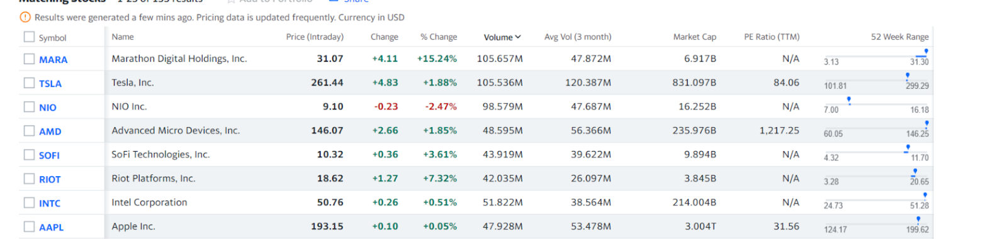The width and height of the screenshot is (1007, 239).
Task: Click NIO's 52 week range indicator
Action: click(x=849, y=100)
